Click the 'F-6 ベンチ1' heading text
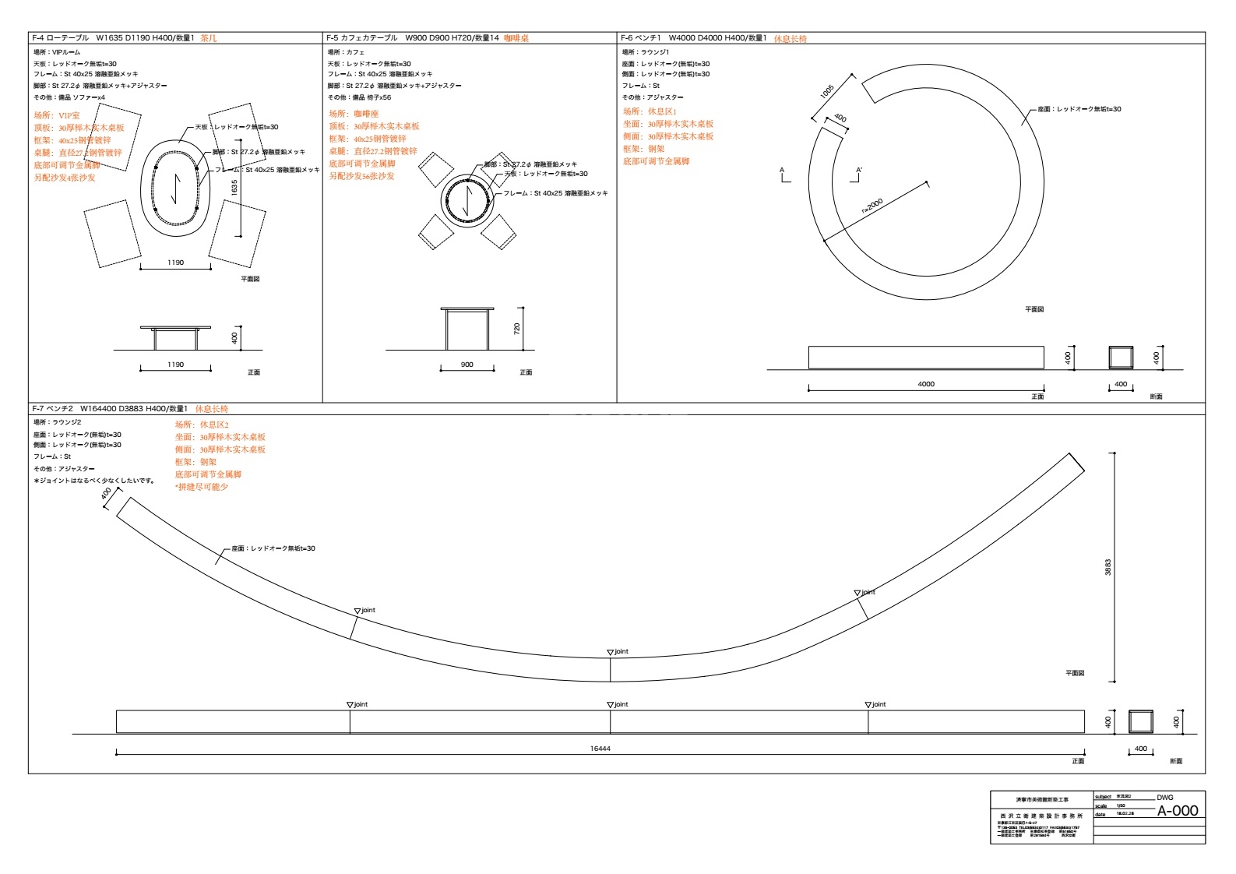 click(640, 37)
